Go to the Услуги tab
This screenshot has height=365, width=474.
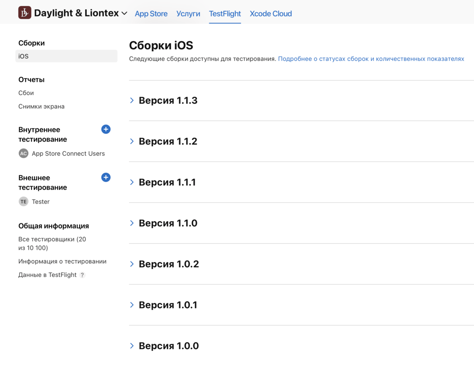(188, 14)
